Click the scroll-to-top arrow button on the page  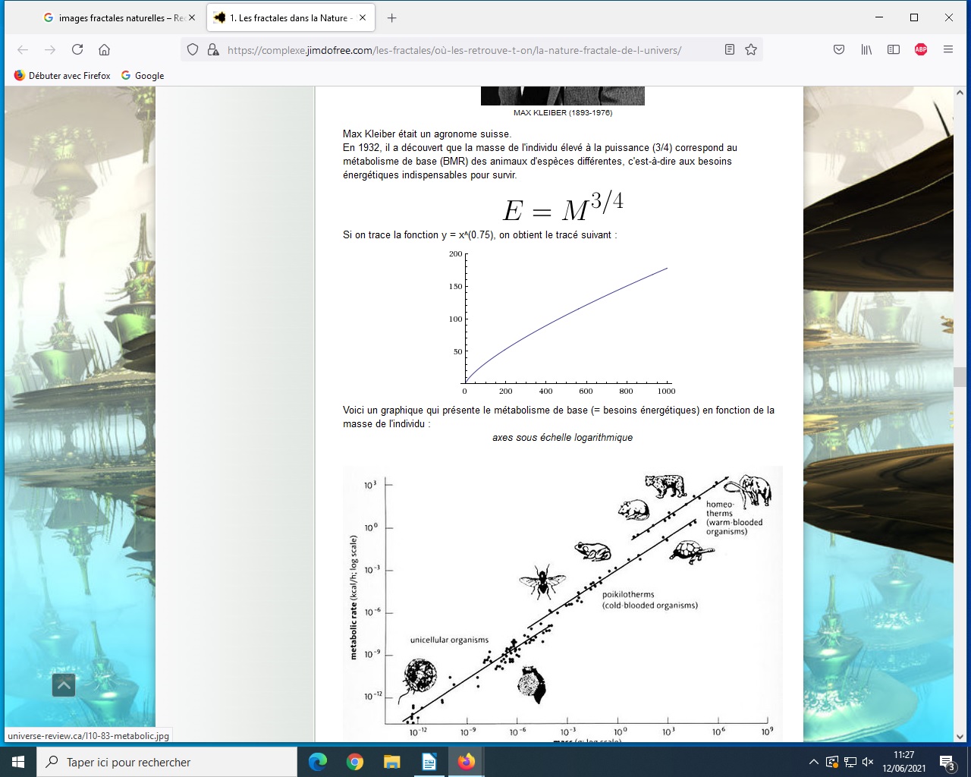64,685
